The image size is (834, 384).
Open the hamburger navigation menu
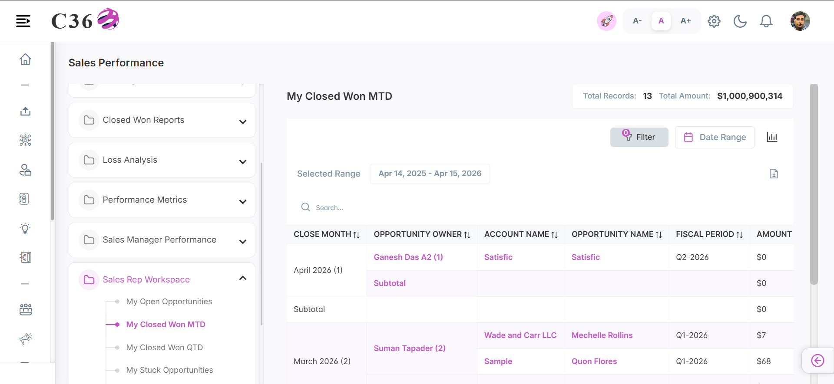point(23,21)
